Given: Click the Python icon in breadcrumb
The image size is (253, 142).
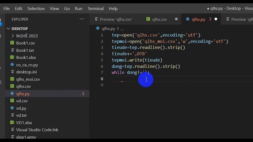Looking at the screenshot, I should (98, 28).
